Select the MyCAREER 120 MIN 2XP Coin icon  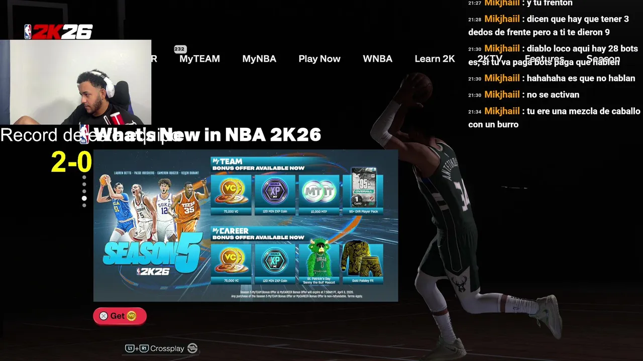pos(275,261)
